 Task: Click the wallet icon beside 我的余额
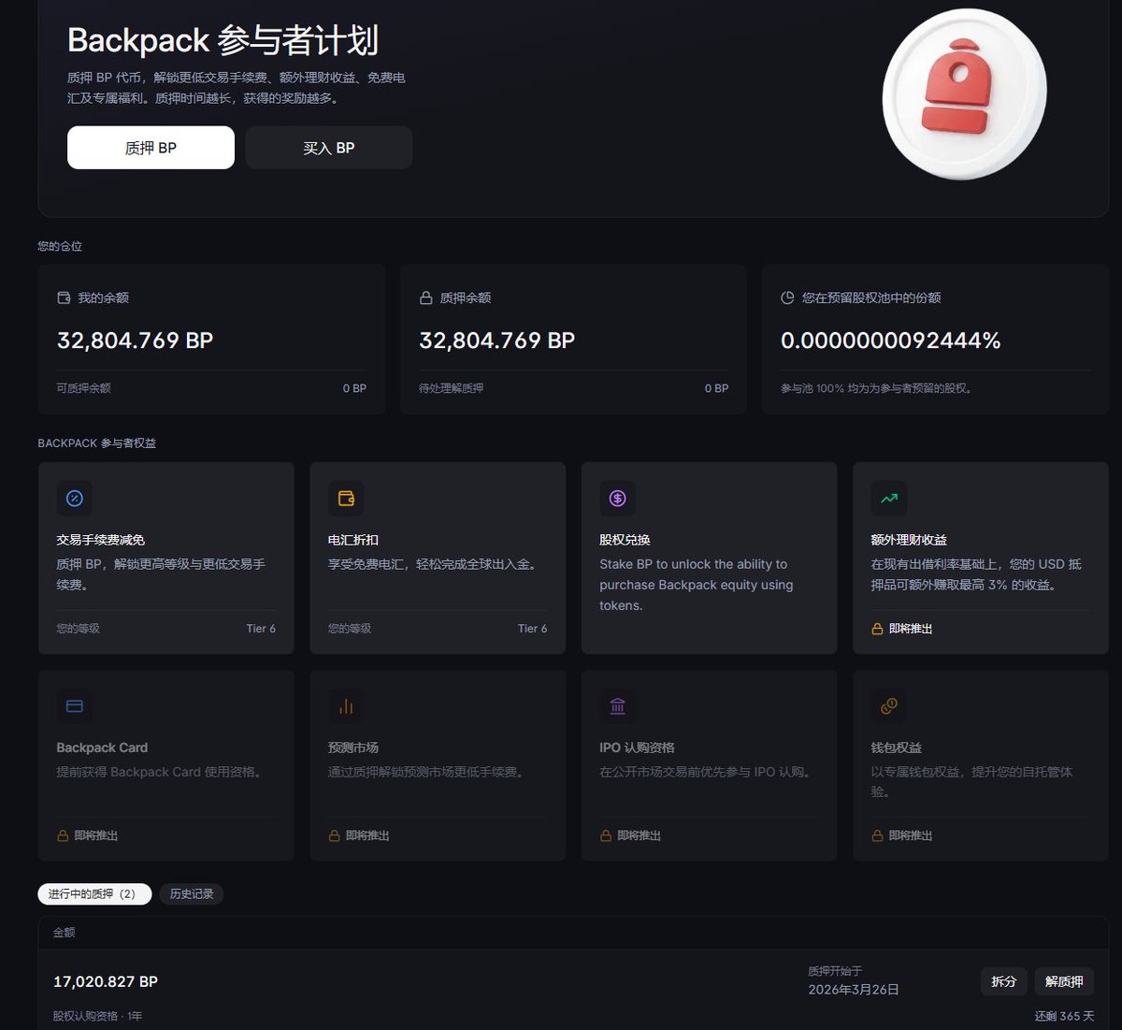(64, 297)
